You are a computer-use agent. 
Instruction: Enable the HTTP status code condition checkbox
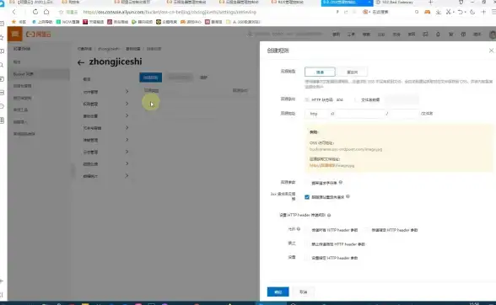click(307, 100)
